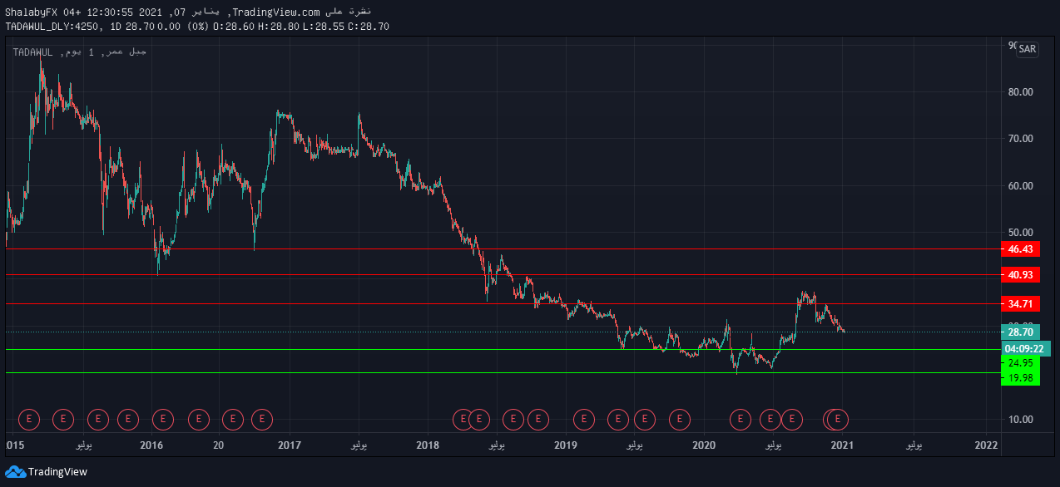Click the 2022 year label on time axis
This screenshot has height=487, width=1060.
coord(987,445)
